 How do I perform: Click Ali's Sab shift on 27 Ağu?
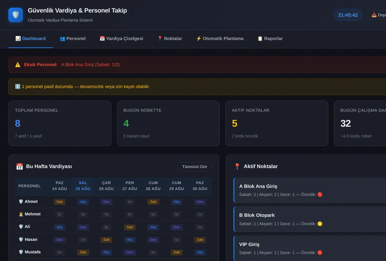tap(130, 227)
